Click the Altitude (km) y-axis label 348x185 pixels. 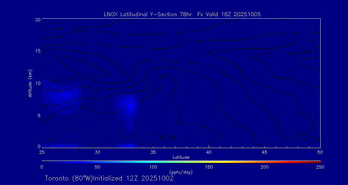coord(30,83)
